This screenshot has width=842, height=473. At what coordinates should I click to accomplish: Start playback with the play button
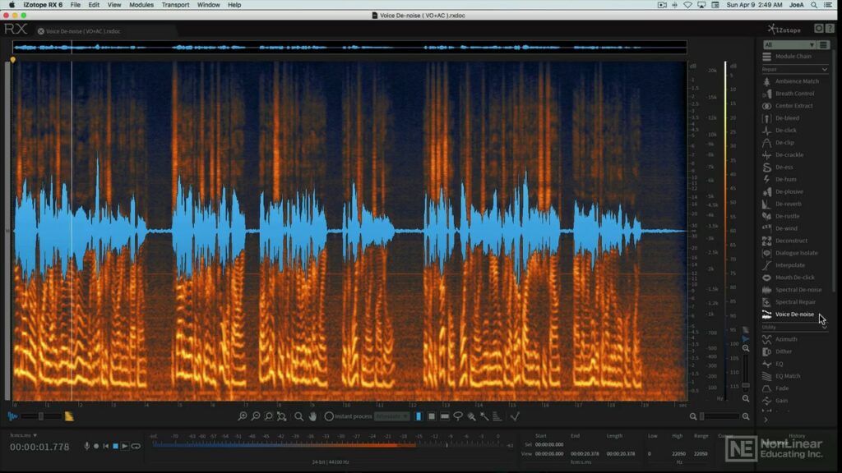[125, 446]
